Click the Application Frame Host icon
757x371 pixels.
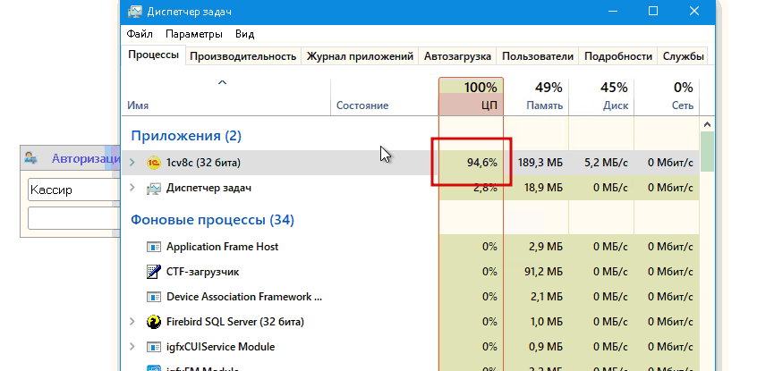click(x=154, y=247)
